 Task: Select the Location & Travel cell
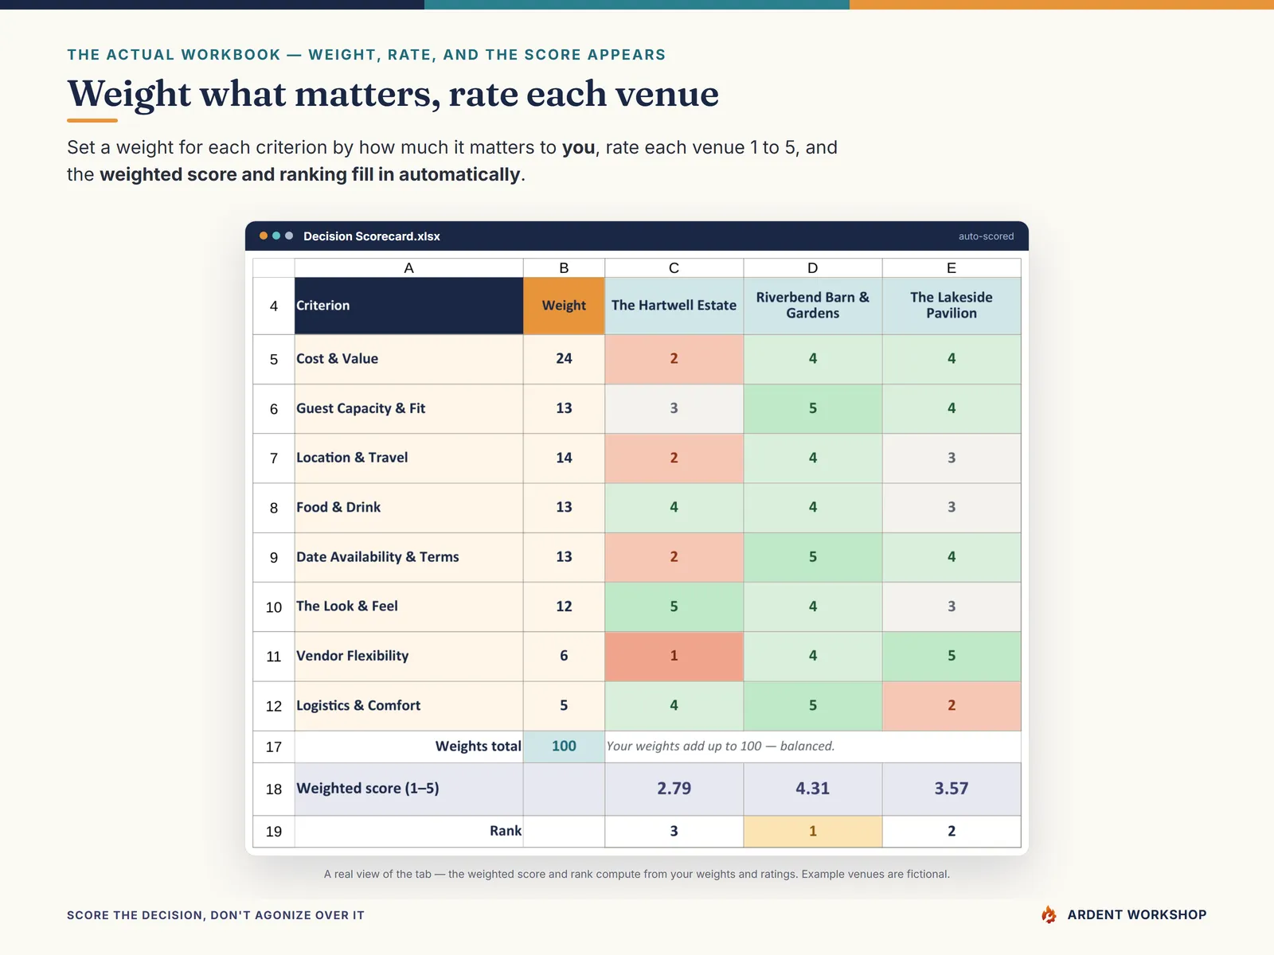pos(408,458)
